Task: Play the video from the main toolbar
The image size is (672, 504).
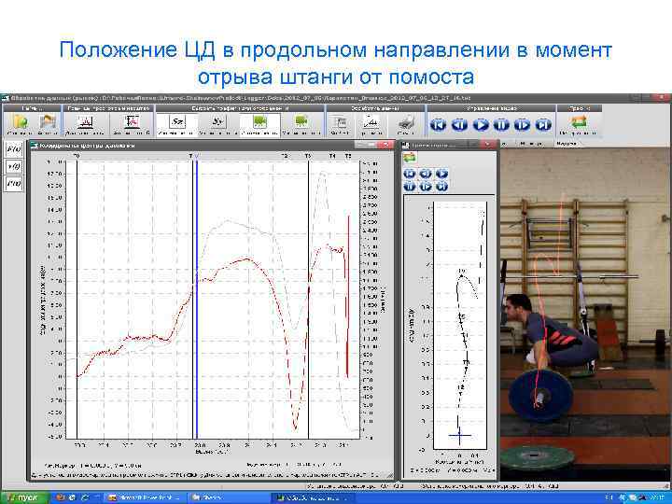Action: pyautogui.click(x=481, y=125)
